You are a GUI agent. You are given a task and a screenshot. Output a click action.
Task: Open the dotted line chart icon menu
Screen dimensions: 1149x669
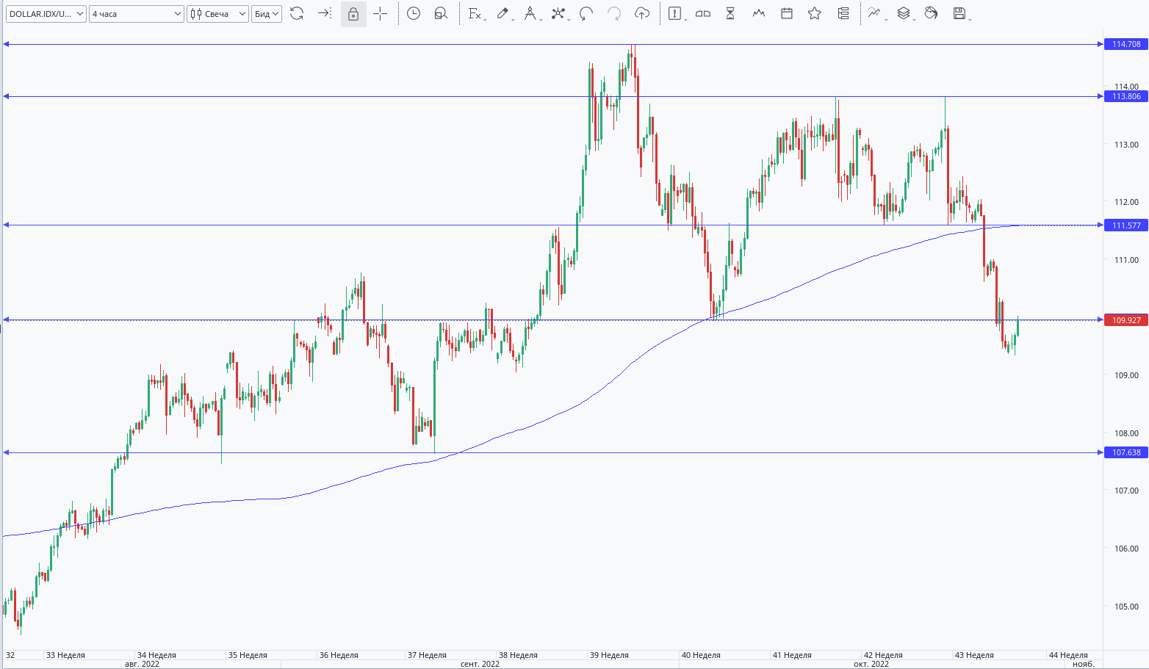coord(876,13)
